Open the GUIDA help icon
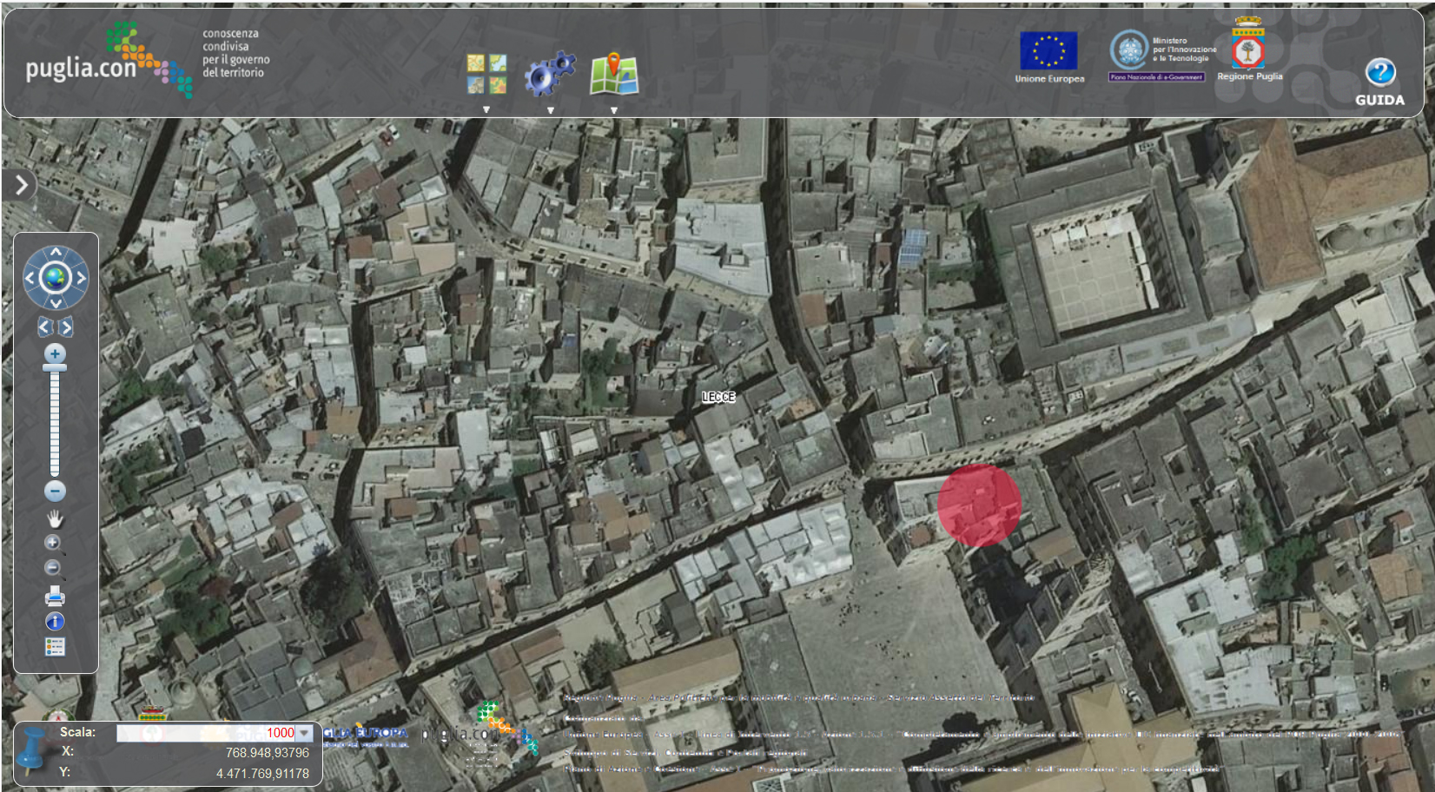This screenshot has width=1435, height=792. (1379, 73)
